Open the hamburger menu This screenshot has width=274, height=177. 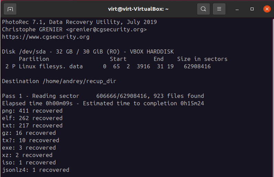[219, 9]
